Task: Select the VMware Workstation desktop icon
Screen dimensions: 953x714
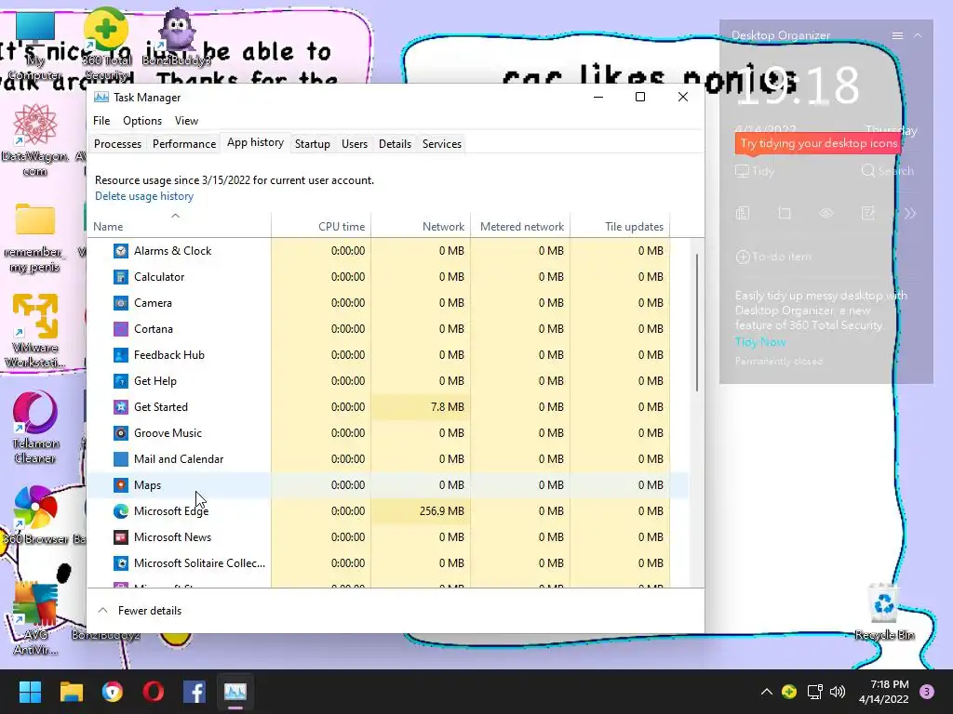Action: coord(35,331)
